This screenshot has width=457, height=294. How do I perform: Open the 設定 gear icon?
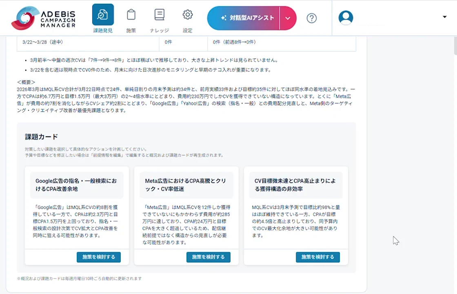187,14
